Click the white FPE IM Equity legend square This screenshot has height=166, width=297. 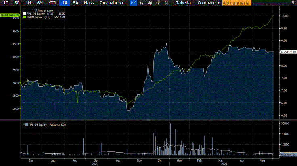click(24, 13)
